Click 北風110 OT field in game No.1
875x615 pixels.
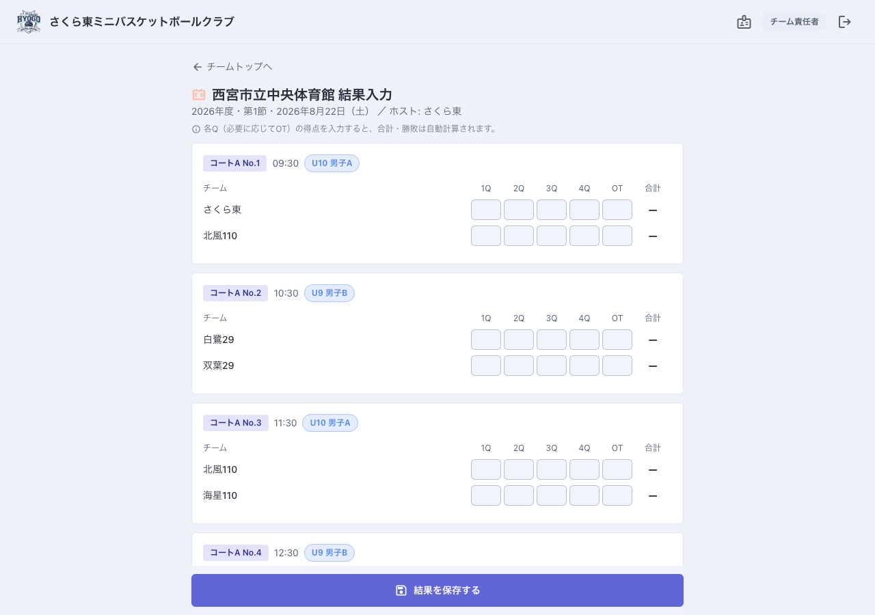617,236
